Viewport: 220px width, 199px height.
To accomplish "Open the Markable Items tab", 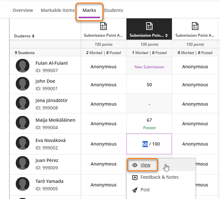I will pyautogui.click(x=58, y=10).
